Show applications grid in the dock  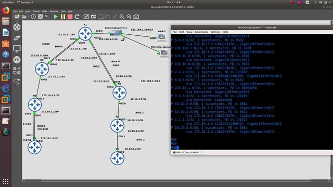pos(6,181)
